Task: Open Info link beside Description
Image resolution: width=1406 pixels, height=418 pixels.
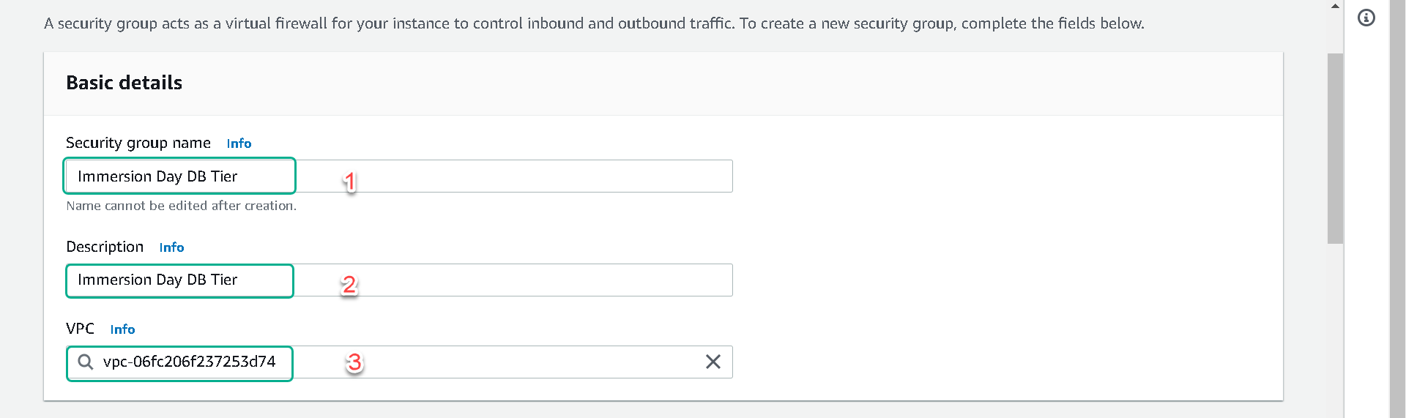Action: (171, 247)
